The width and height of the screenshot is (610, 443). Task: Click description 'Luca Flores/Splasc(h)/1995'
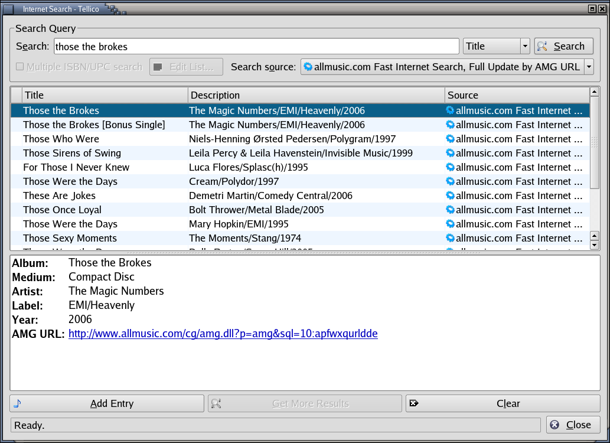point(248,167)
